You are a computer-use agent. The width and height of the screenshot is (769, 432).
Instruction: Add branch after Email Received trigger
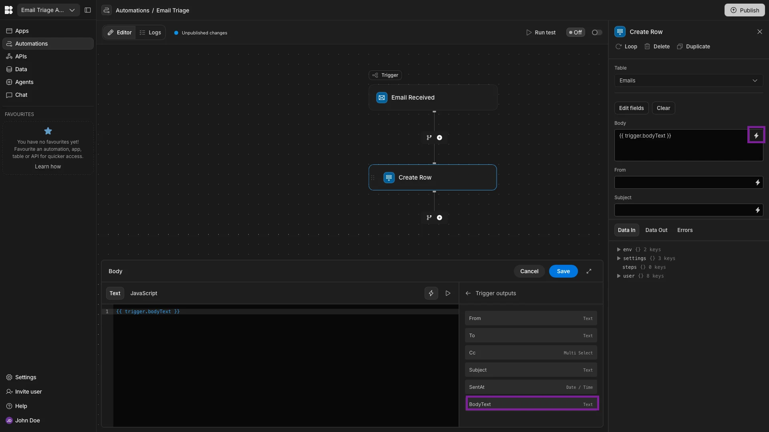point(429,138)
